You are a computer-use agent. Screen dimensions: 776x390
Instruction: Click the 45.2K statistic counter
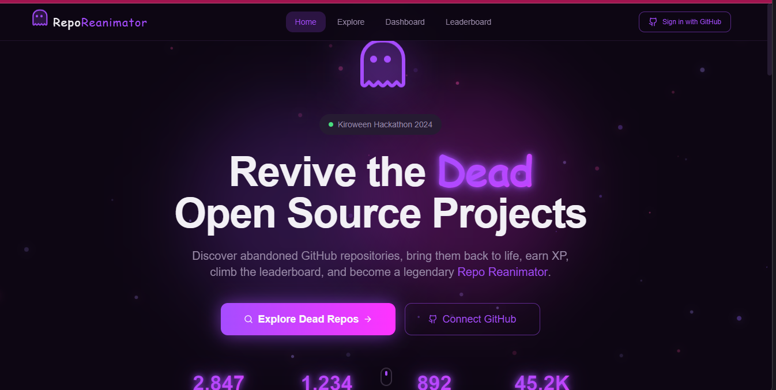pyautogui.click(x=542, y=383)
